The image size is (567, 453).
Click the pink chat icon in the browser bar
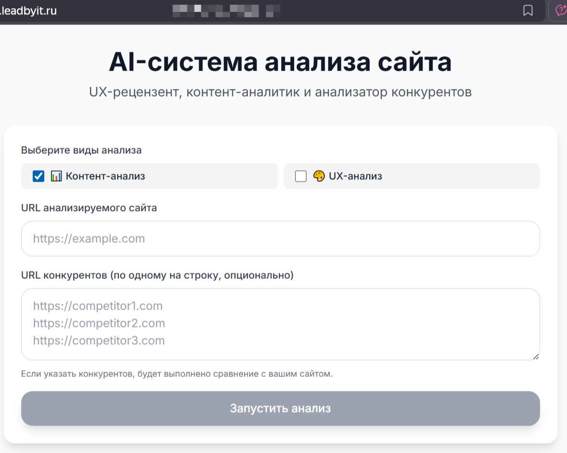[561, 11]
